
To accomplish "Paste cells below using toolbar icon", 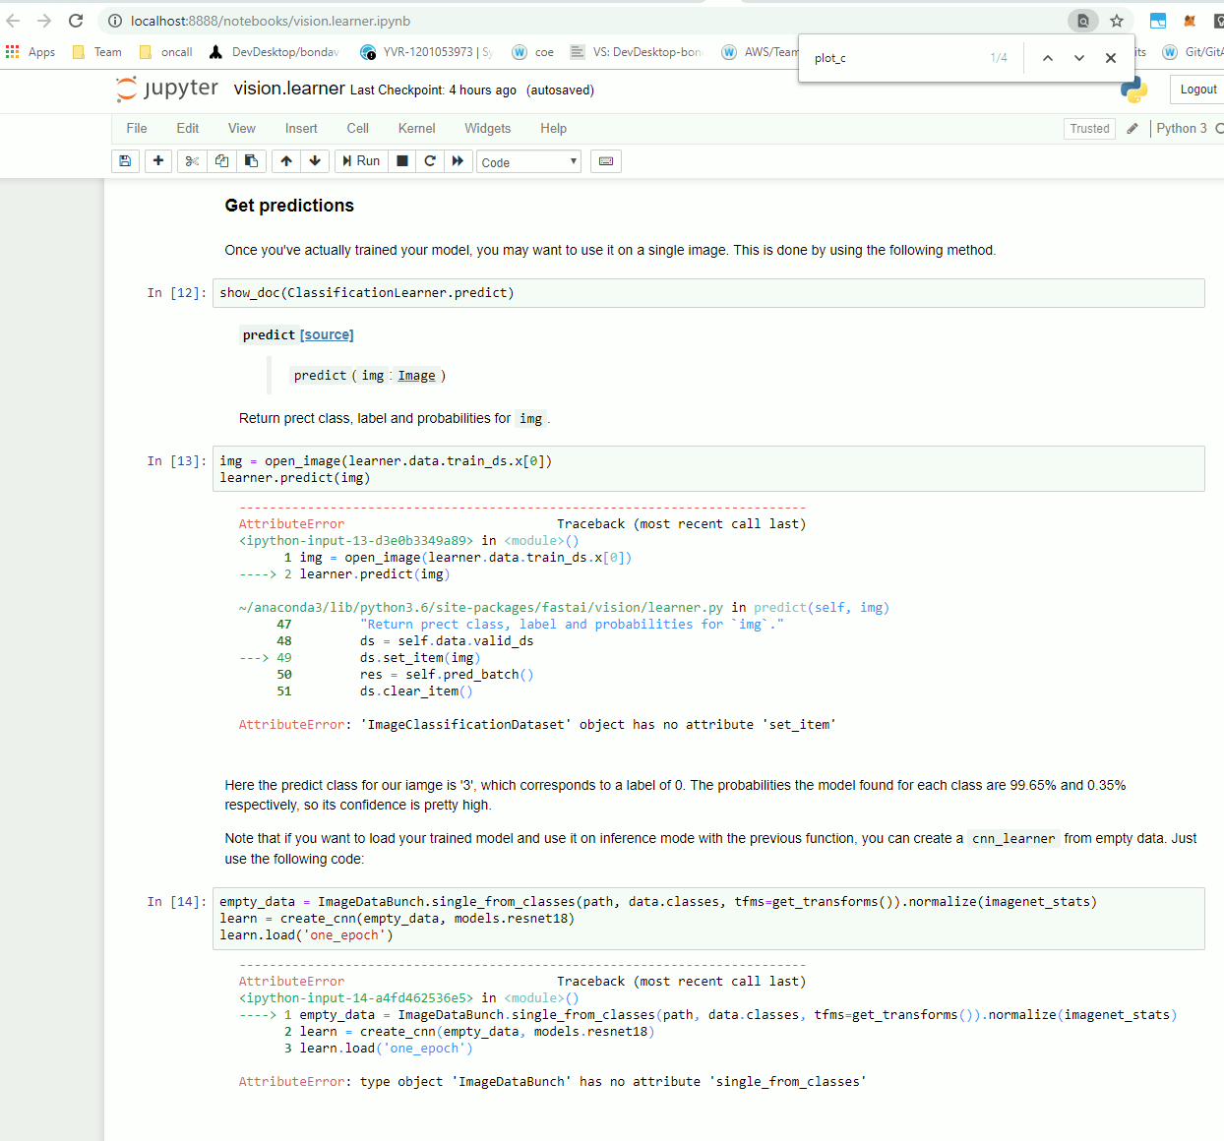I will 251,161.
